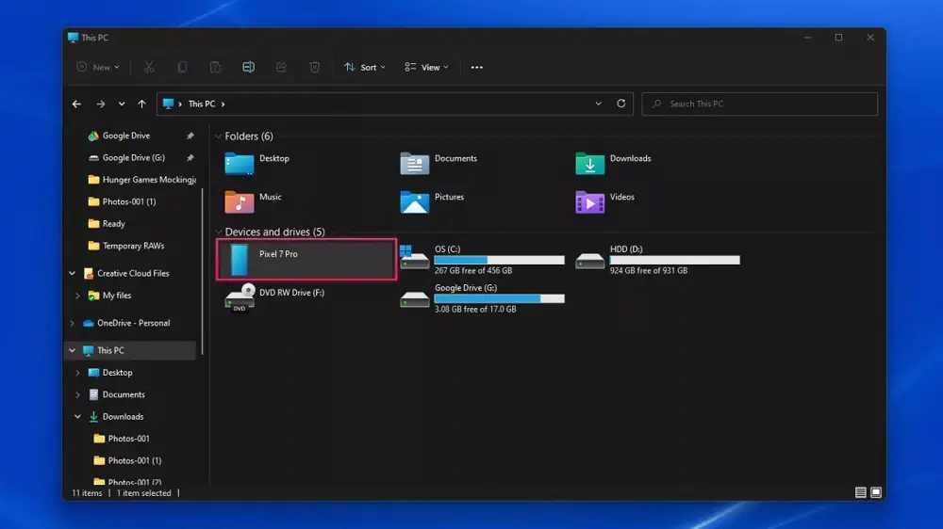Image resolution: width=943 pixels, height=529 pixels.
Task: Click the New button in toolbar
Action: point(99,68)
